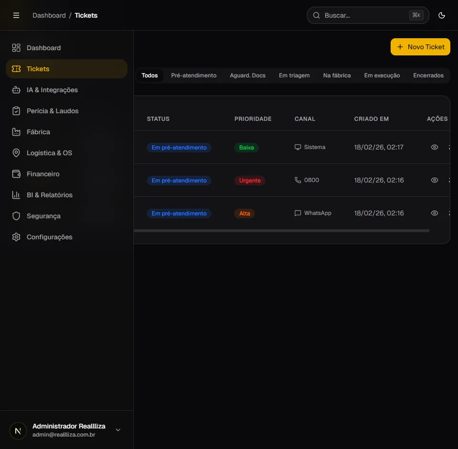
Task: Click the Dashboard grid icon in sidebar
Action: click(x=16, y=48)
